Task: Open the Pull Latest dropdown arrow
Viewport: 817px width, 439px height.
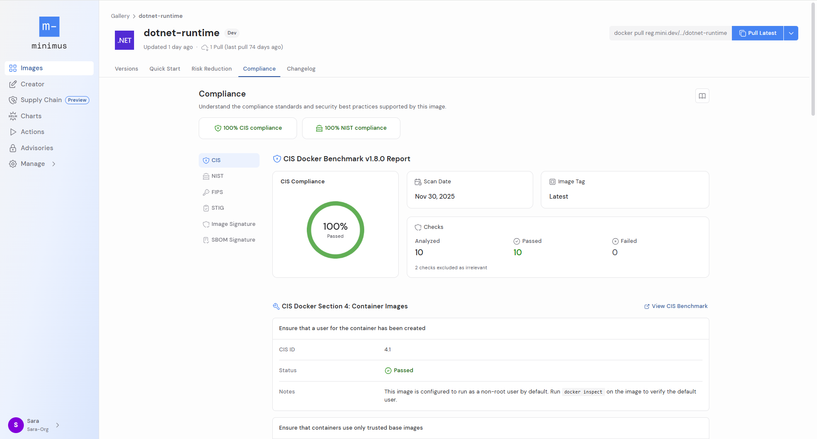Action: 791,33
